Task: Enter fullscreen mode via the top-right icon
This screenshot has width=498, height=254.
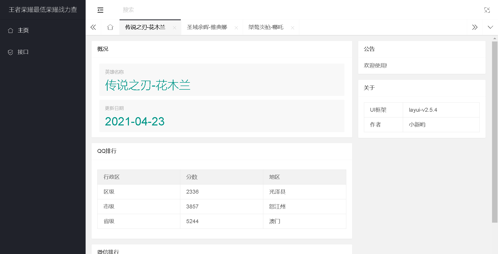Action: 487,10
